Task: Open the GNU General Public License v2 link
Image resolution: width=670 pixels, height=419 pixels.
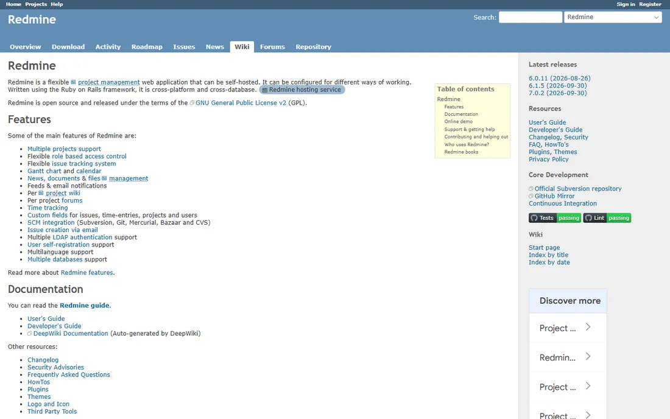Action: [x=241, y=103]
